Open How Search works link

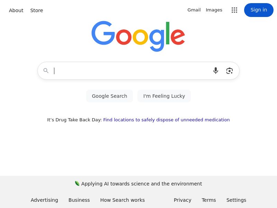[x=123, y=200]
